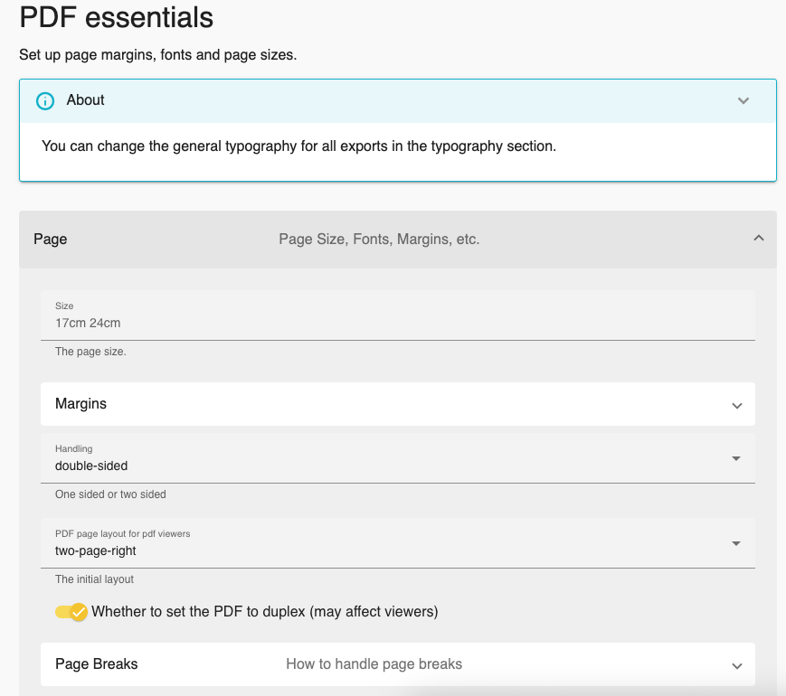Click the Page Breaks panel title

(97, 664)
